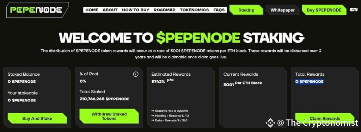Click the Binance watermark logo icon
361x132 pixels.
tap(270, 122)
